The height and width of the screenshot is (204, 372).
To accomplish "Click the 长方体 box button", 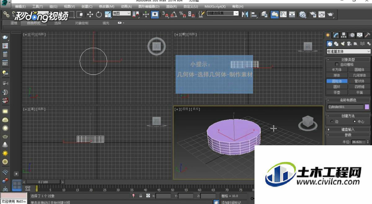I will [337, 70].
